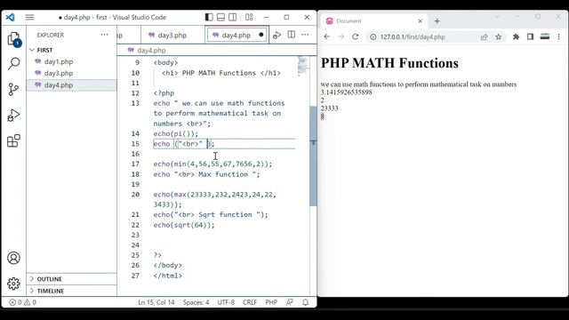Open day3.php in Explorer

pyautogui.click(x=59, y=73)
